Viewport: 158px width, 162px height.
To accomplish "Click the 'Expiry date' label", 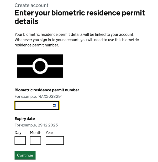I will click(25, 119).
